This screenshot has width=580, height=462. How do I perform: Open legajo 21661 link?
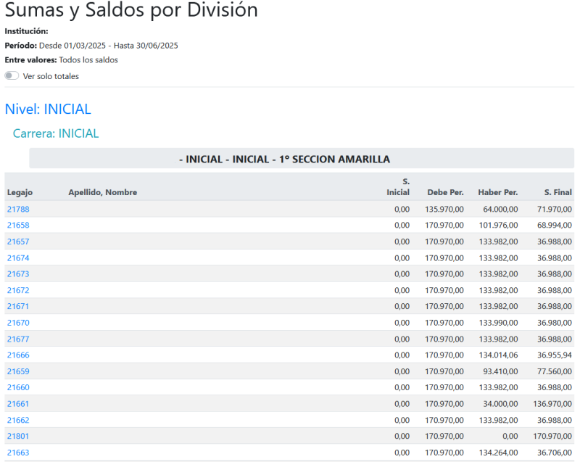pos(18,404)
